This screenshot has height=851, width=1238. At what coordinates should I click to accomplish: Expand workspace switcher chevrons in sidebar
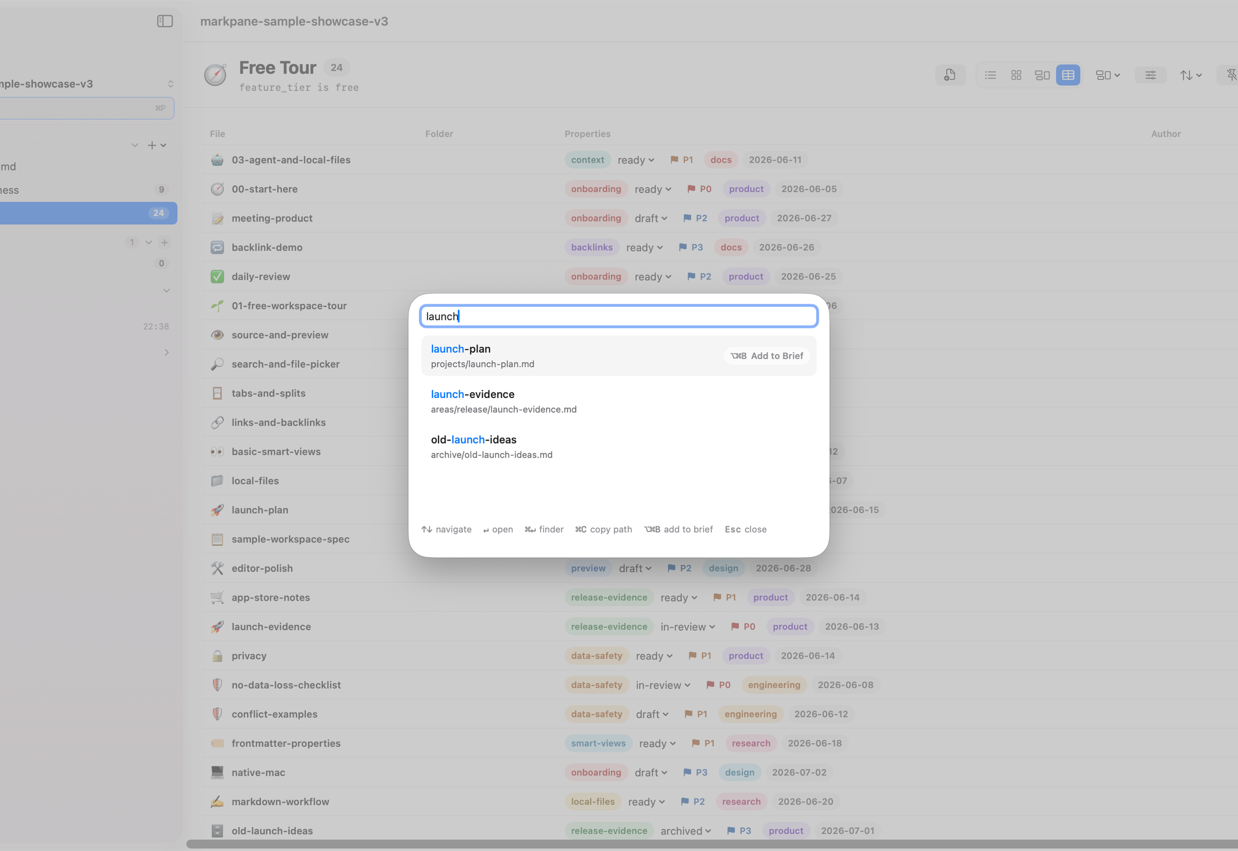(171, 84)
